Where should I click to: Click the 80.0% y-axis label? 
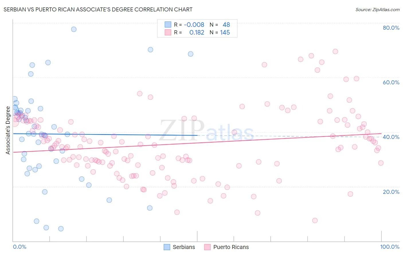[x=391, y=28]
